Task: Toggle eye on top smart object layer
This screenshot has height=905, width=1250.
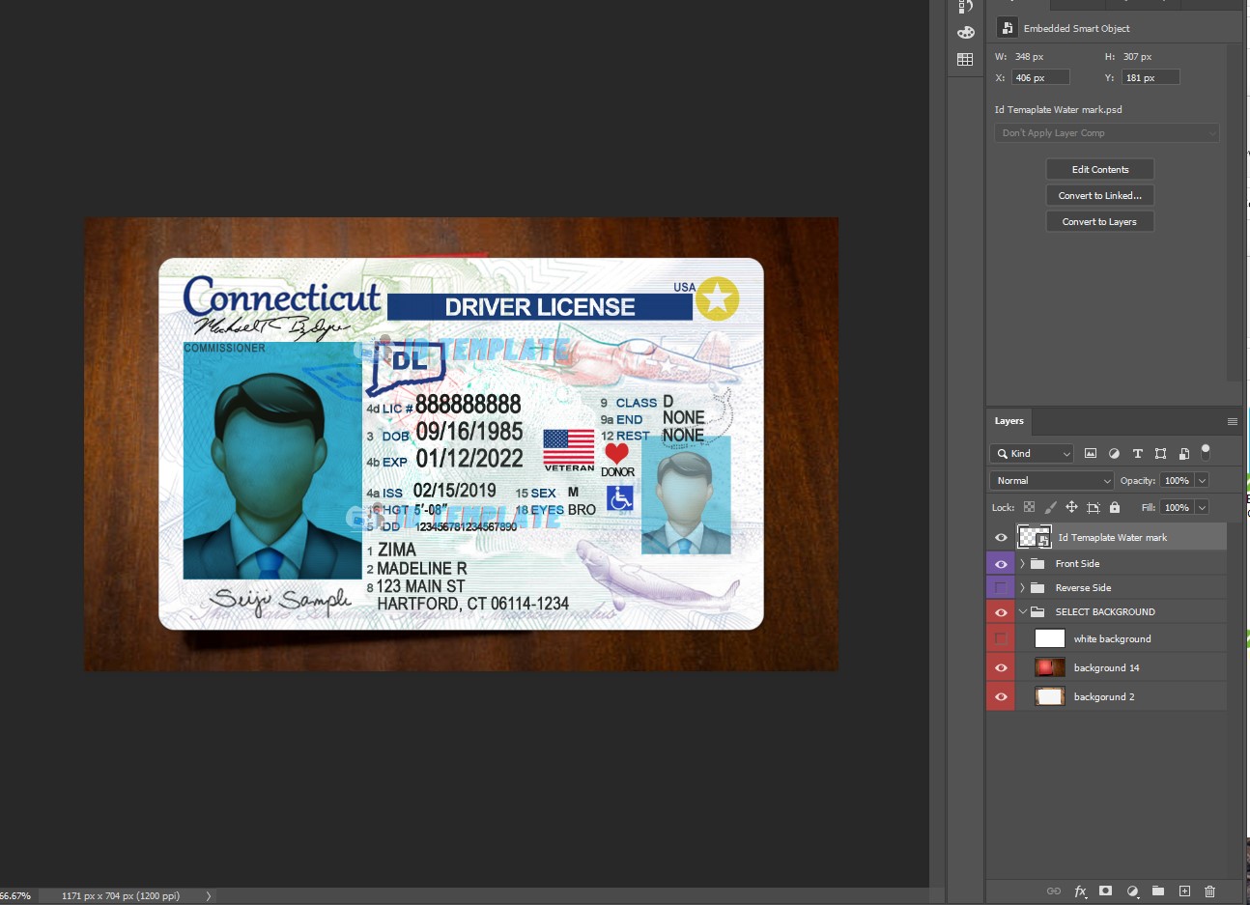Action: (x=1001, y=537)
